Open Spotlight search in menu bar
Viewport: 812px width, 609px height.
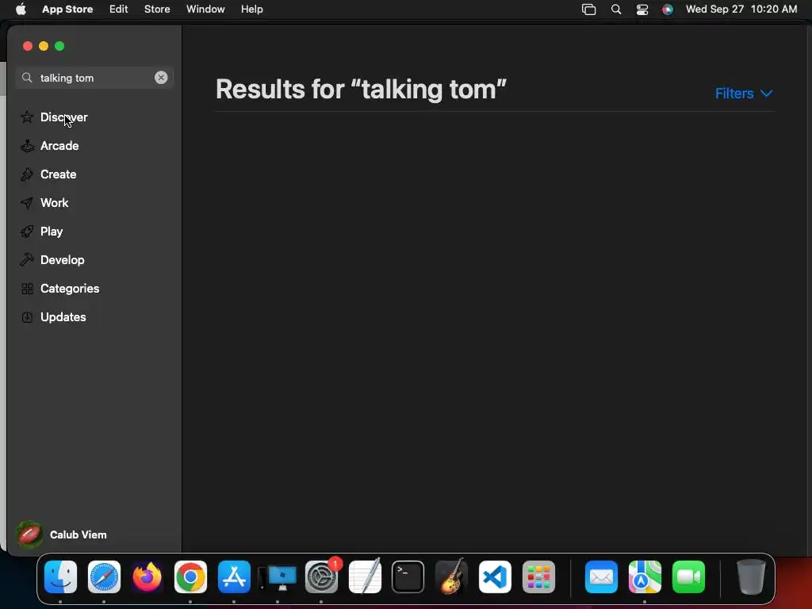point(615,10)
